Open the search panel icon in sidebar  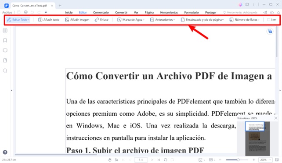[x=5, y=71]
